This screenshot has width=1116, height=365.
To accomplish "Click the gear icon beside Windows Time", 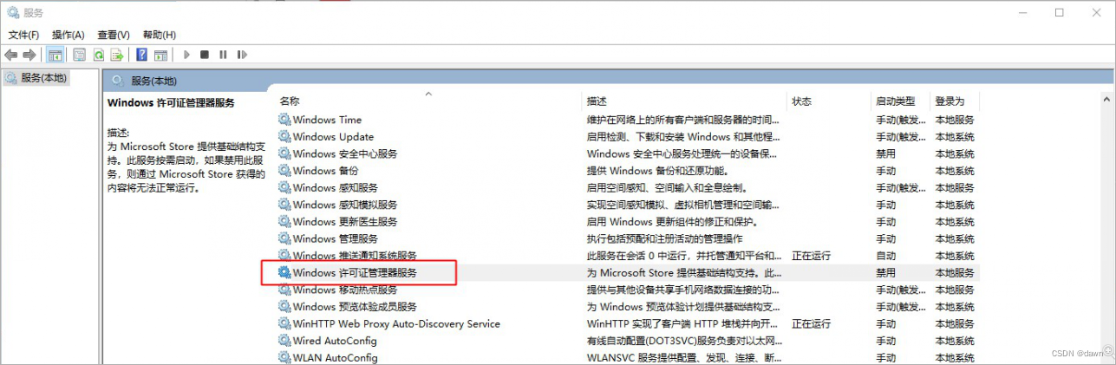I will pyautogui.click(x=284, y=120).
